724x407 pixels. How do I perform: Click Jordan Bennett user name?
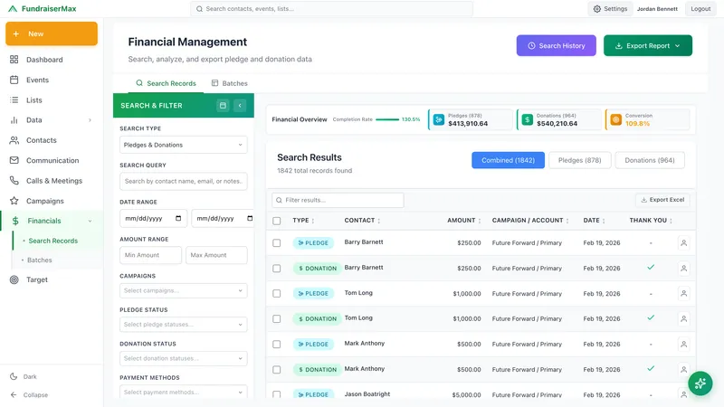coord(657,9)
